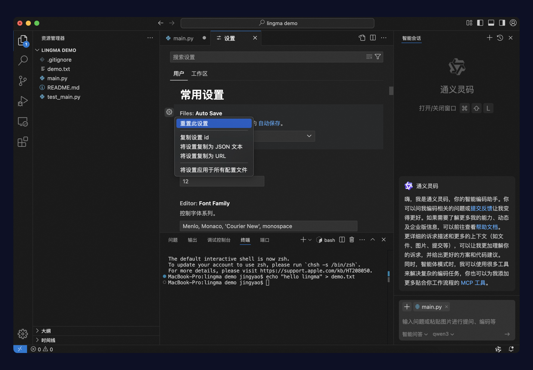Open the terminal launch profile dropdown
The height and width of the screenshot is (370, 533).
[x=310, y=240]
